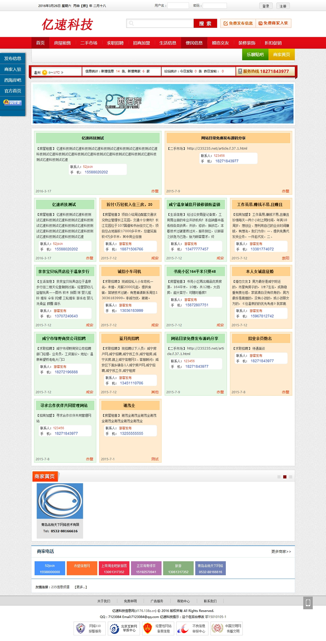Open 发布信息 in the left sidebar

pyautogui.click(x=13, y=59)
